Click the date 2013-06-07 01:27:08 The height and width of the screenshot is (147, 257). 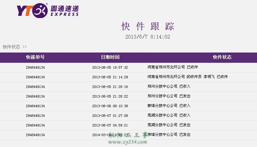(110, 116)
